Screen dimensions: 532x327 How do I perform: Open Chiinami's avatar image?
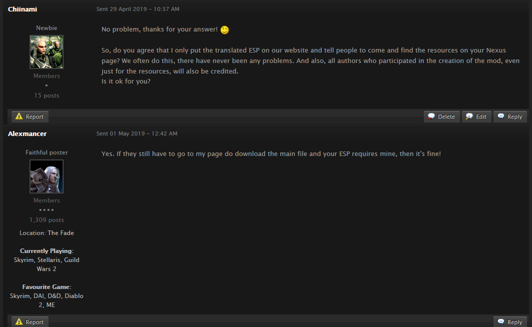tap(47, 52)
